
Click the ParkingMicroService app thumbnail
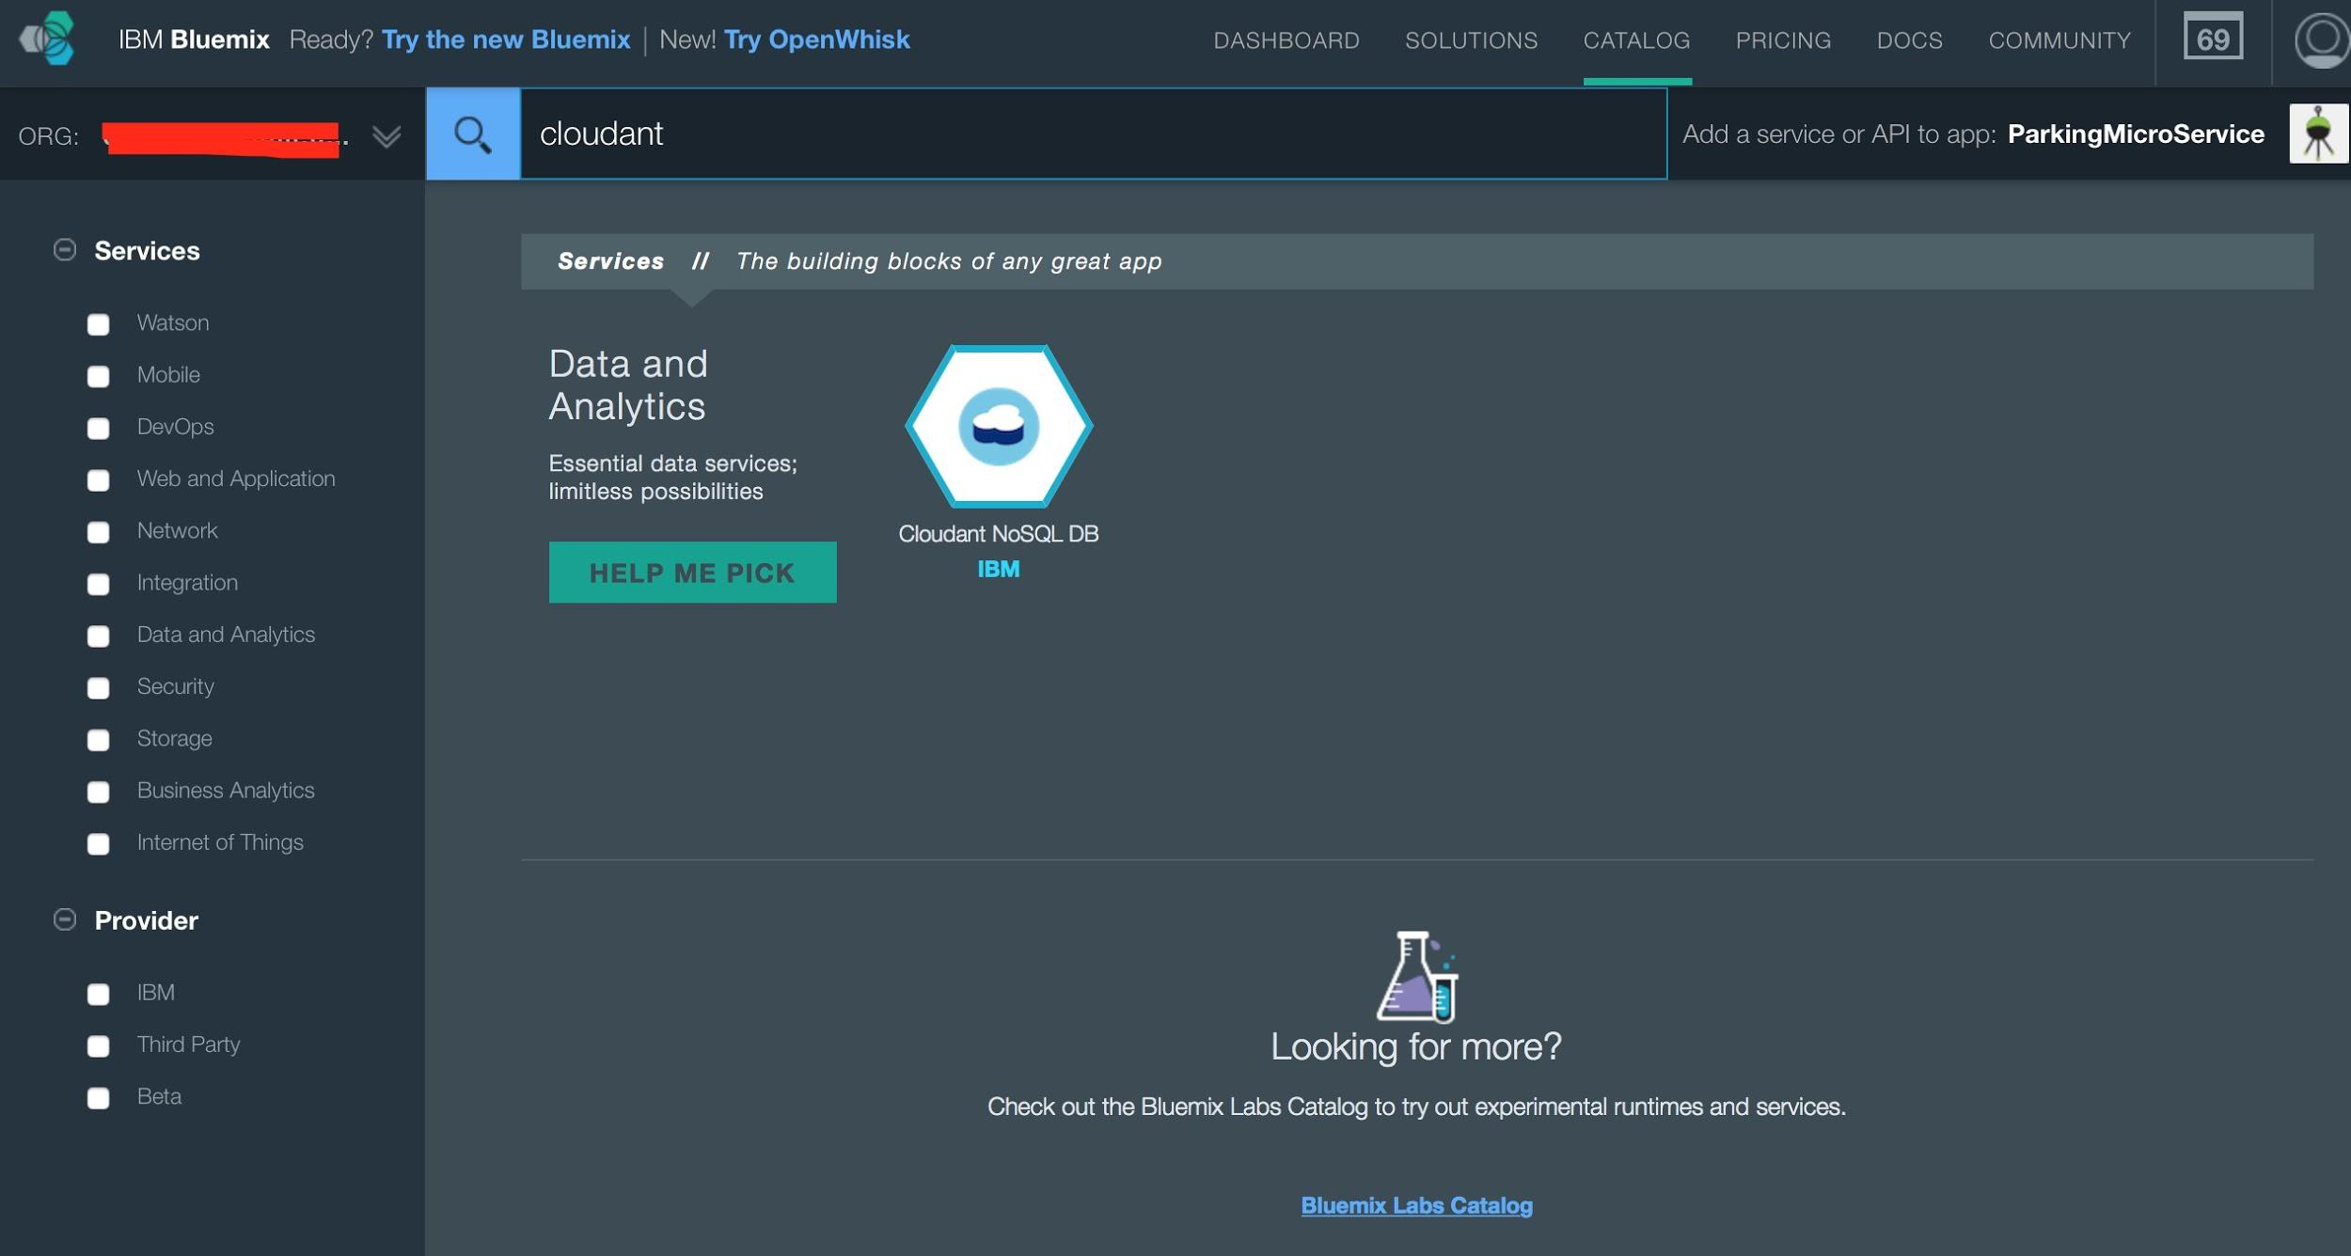(x=2318, y=133)
